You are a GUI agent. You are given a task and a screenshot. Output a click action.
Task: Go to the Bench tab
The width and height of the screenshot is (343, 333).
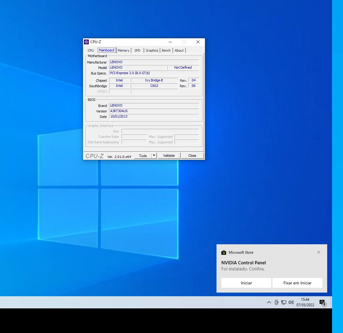(166, 50)
